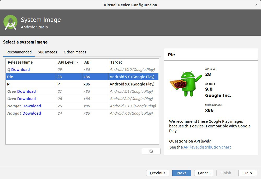Click the Previous button

click(157, 173)
